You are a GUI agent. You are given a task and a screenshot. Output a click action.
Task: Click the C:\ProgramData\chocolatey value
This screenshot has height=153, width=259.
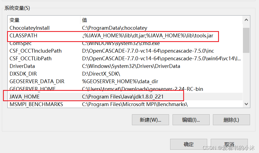pyautogui.click(x=115, y=28)
